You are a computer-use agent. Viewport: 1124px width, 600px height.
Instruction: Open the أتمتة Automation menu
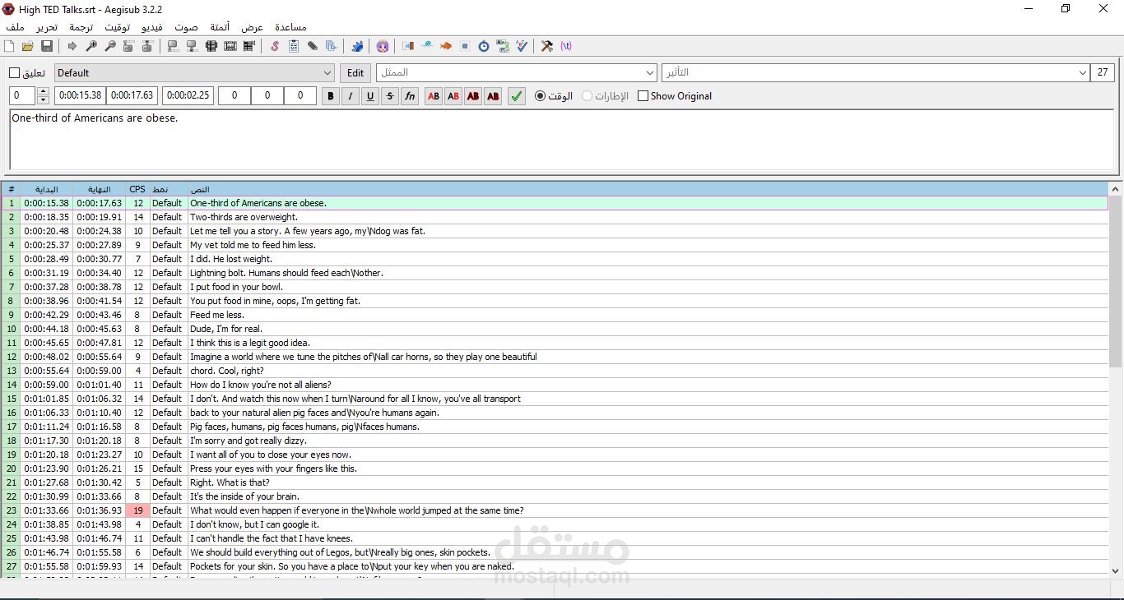[x=220, y=27]
